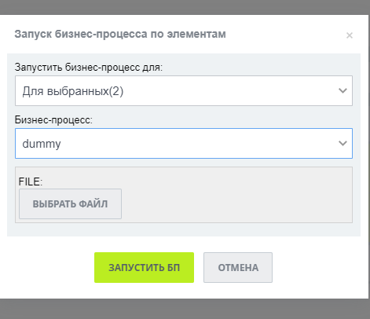Click the white footer area right of ОТМЕНА
Screen dimensions: 370x319
320,267
